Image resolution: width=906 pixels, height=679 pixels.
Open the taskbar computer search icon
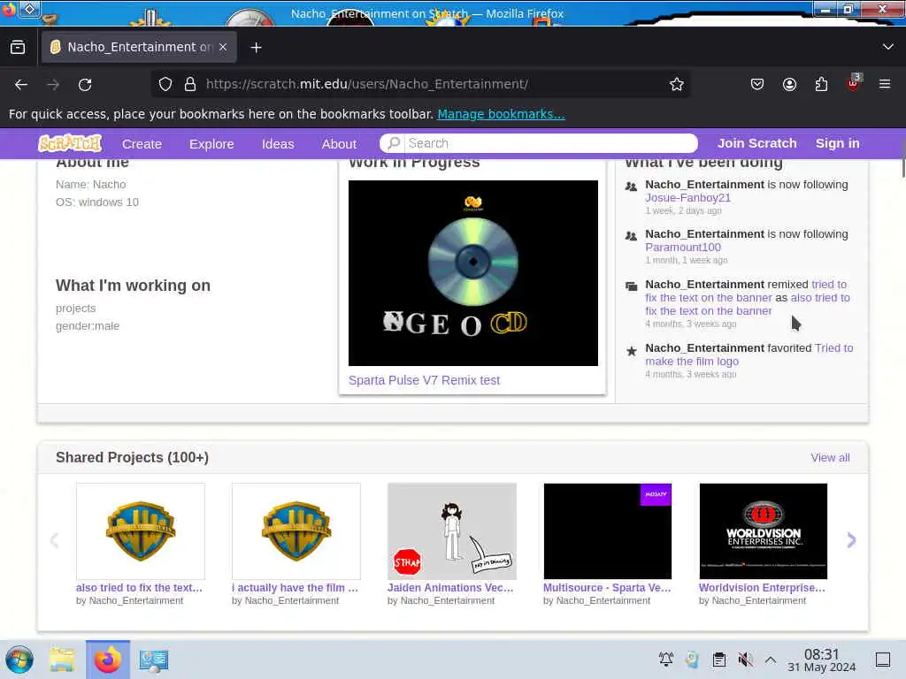[154, 660]
